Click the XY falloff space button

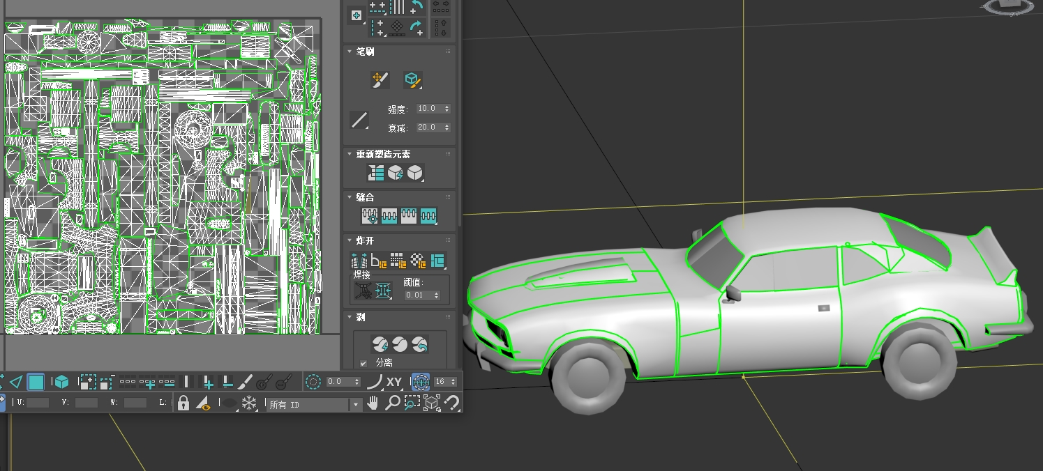[394, 382]
